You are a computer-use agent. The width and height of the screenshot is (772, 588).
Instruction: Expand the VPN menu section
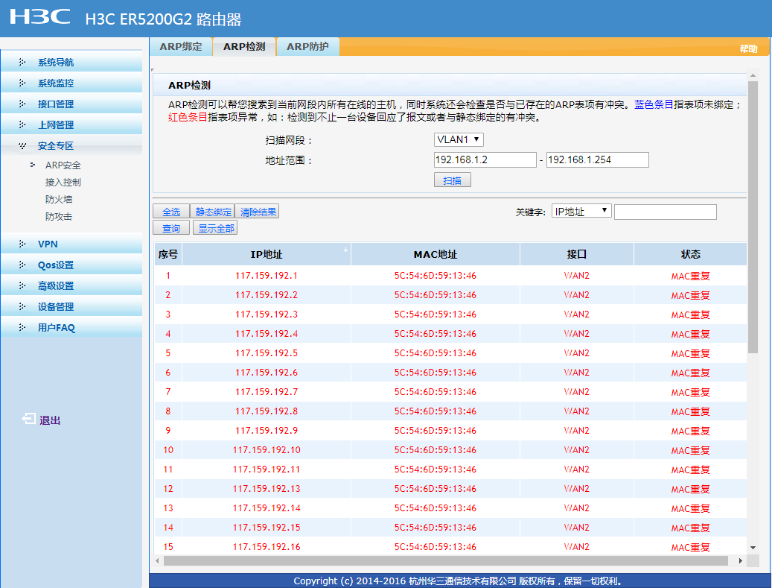[48, 244]
